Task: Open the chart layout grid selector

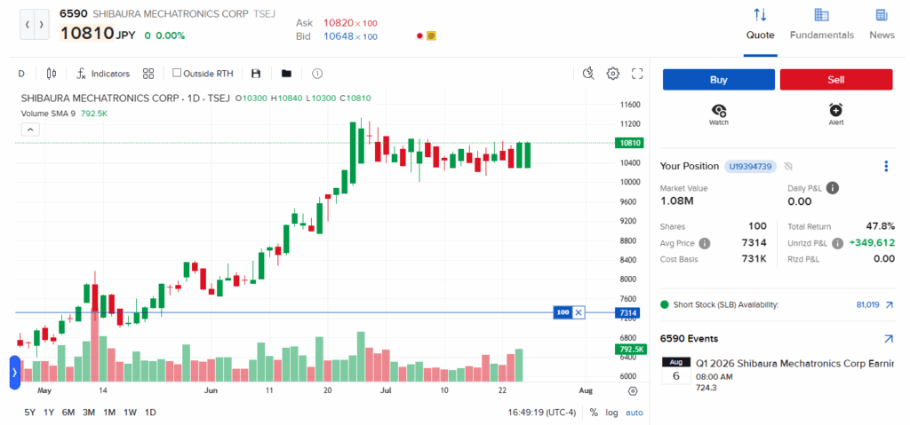Action: coord(148,74)
